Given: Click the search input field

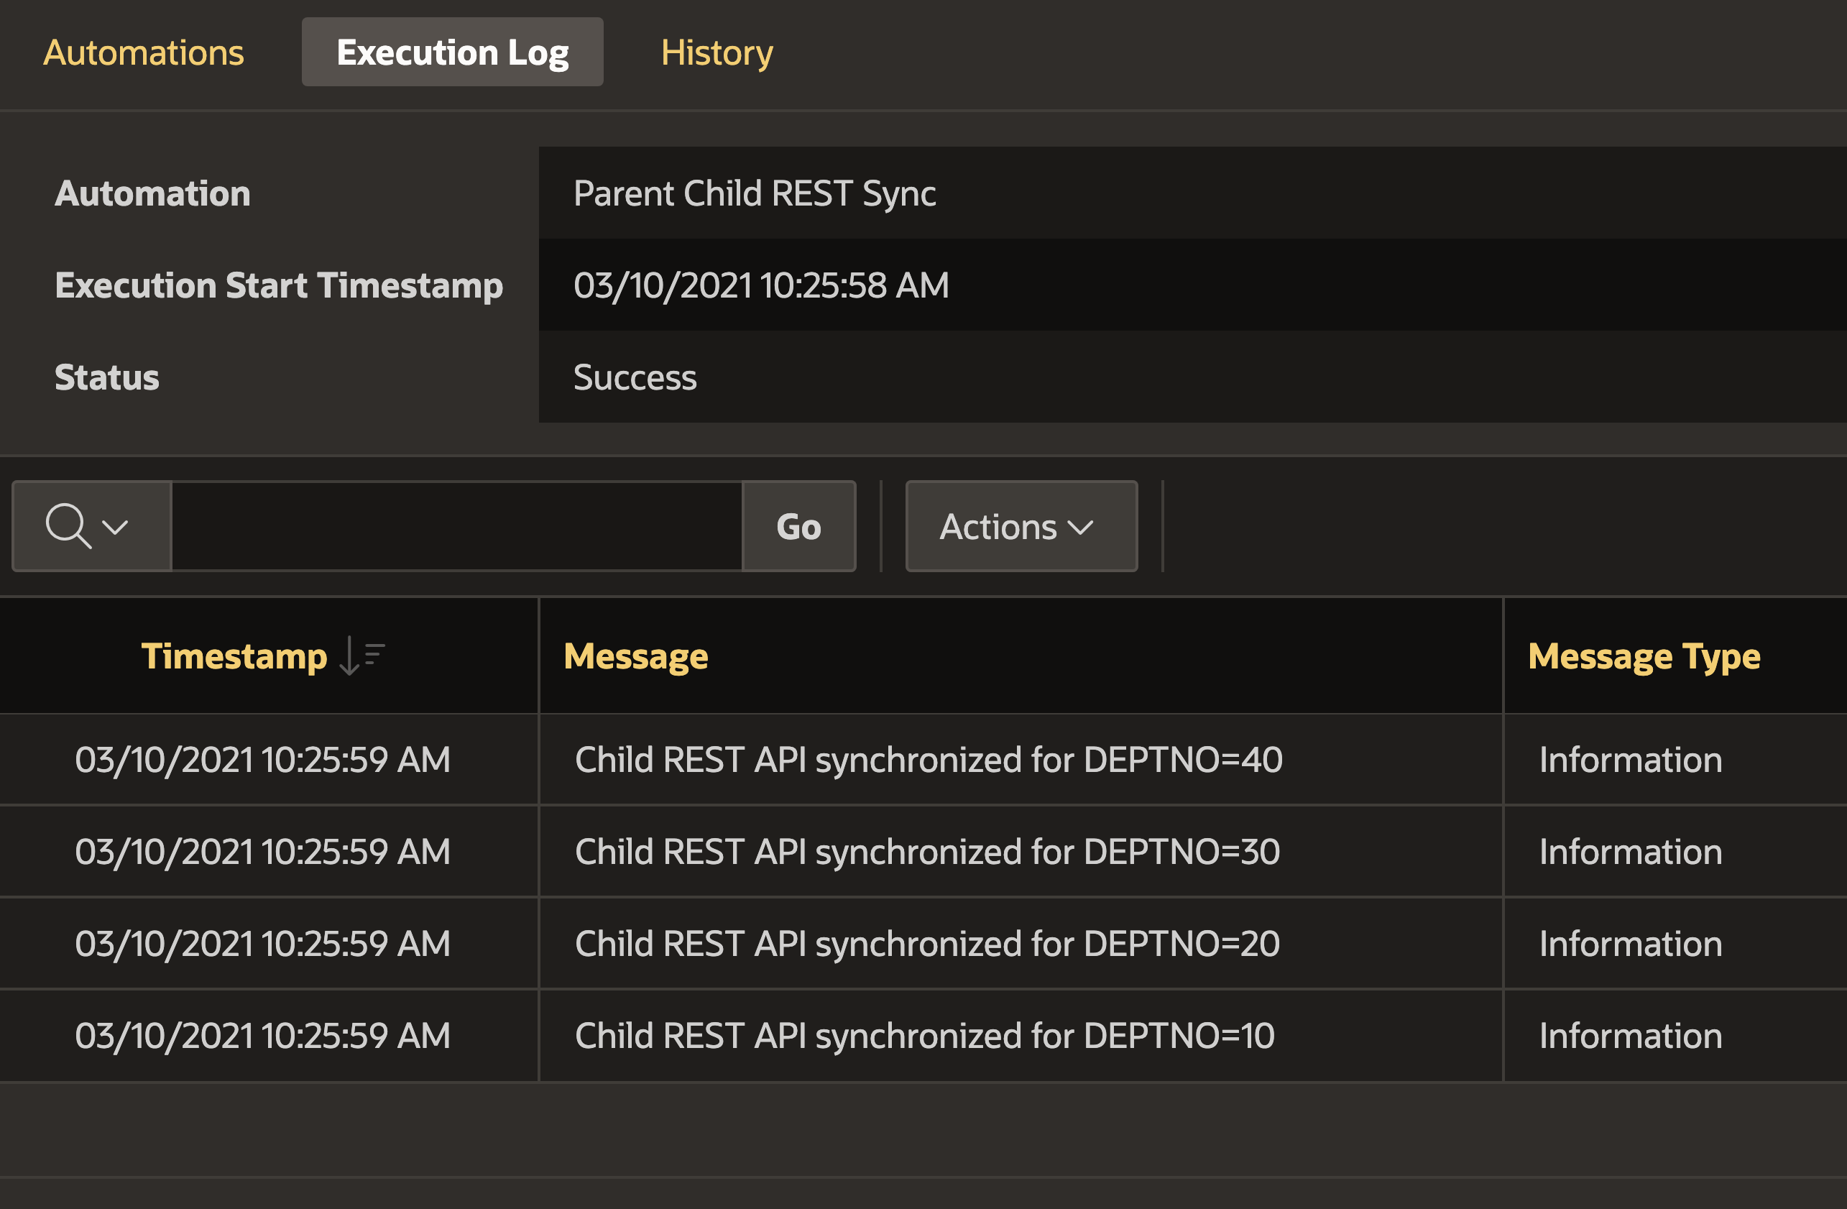Looking at the screenshot, I should pos(458,526).
